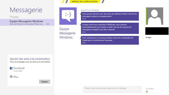Click the 'Ajouter des amis à la conversation' heading
This screenshot has height=95, width=169.
[30, 59]
